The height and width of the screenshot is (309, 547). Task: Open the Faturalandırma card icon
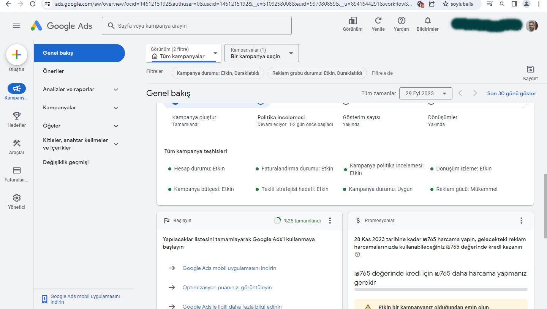coord(17,170)
